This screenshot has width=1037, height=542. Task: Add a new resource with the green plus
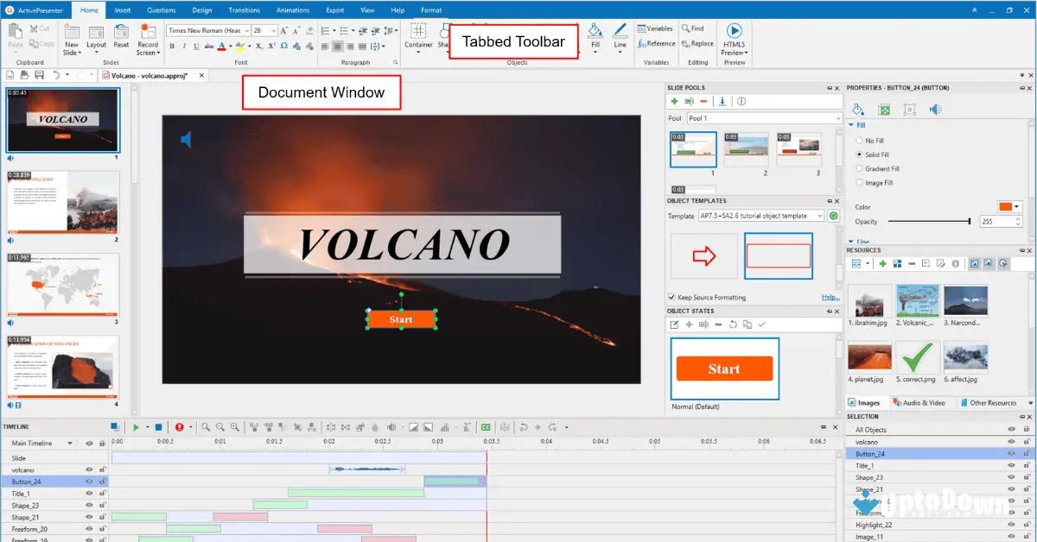pos(883,263)
